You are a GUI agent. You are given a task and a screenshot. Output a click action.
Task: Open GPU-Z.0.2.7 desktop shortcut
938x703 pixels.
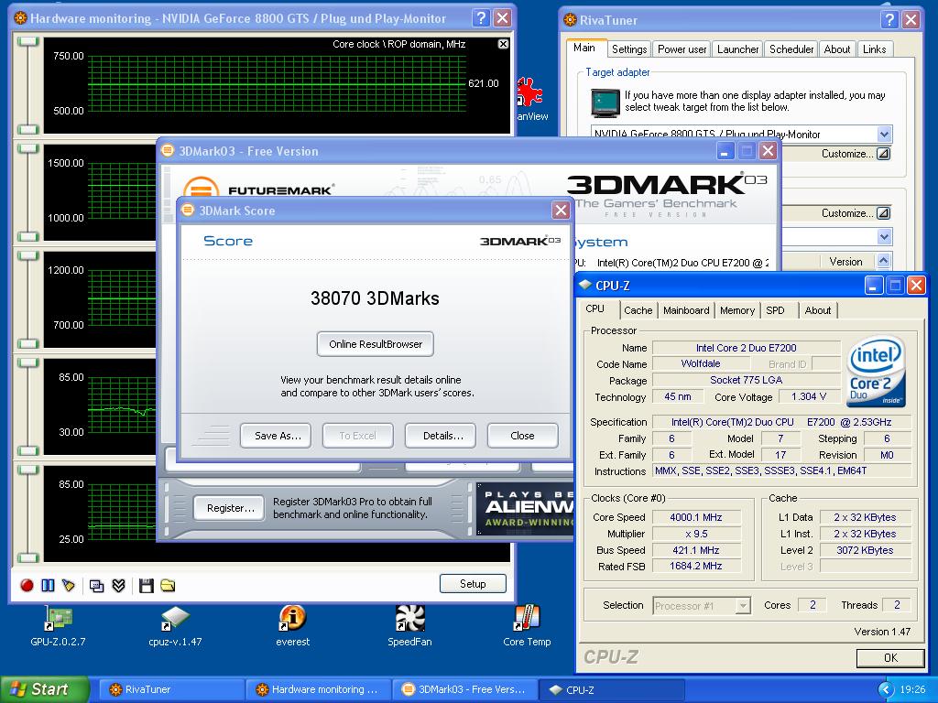tap(58, 625)
